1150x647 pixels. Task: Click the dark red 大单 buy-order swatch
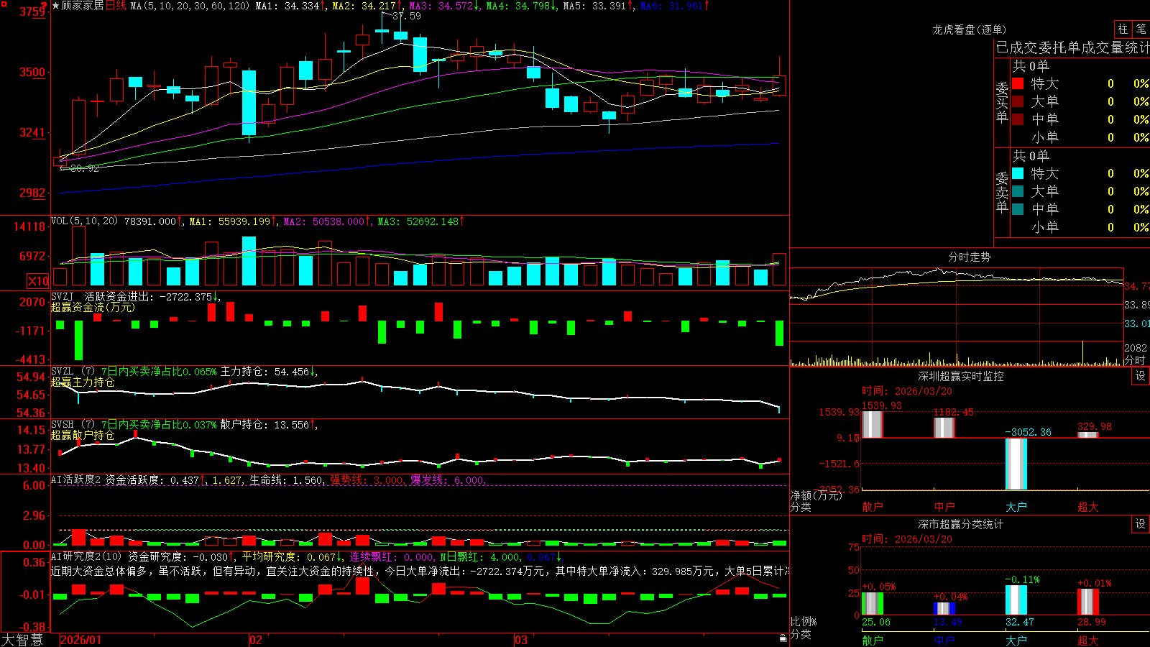tap(1018, 101)
